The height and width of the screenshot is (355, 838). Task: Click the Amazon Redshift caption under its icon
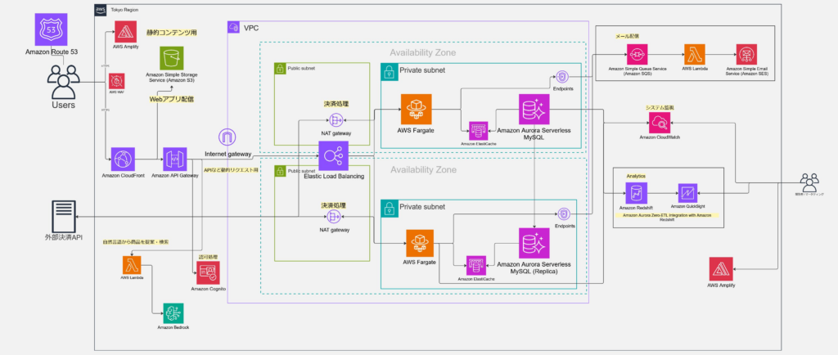pyautogui.click(x=636, y=209)
